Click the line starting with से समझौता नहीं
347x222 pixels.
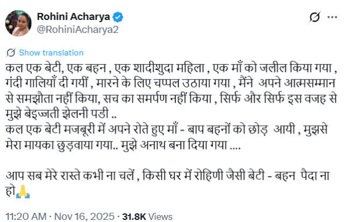(x=168, y=100)
